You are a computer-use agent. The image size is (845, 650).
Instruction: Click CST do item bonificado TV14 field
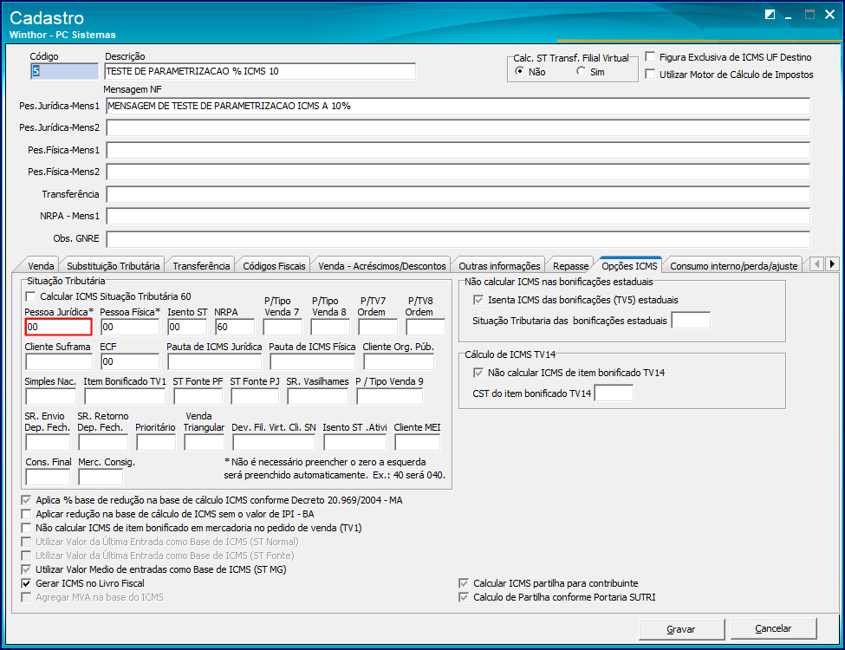(614, 393)
